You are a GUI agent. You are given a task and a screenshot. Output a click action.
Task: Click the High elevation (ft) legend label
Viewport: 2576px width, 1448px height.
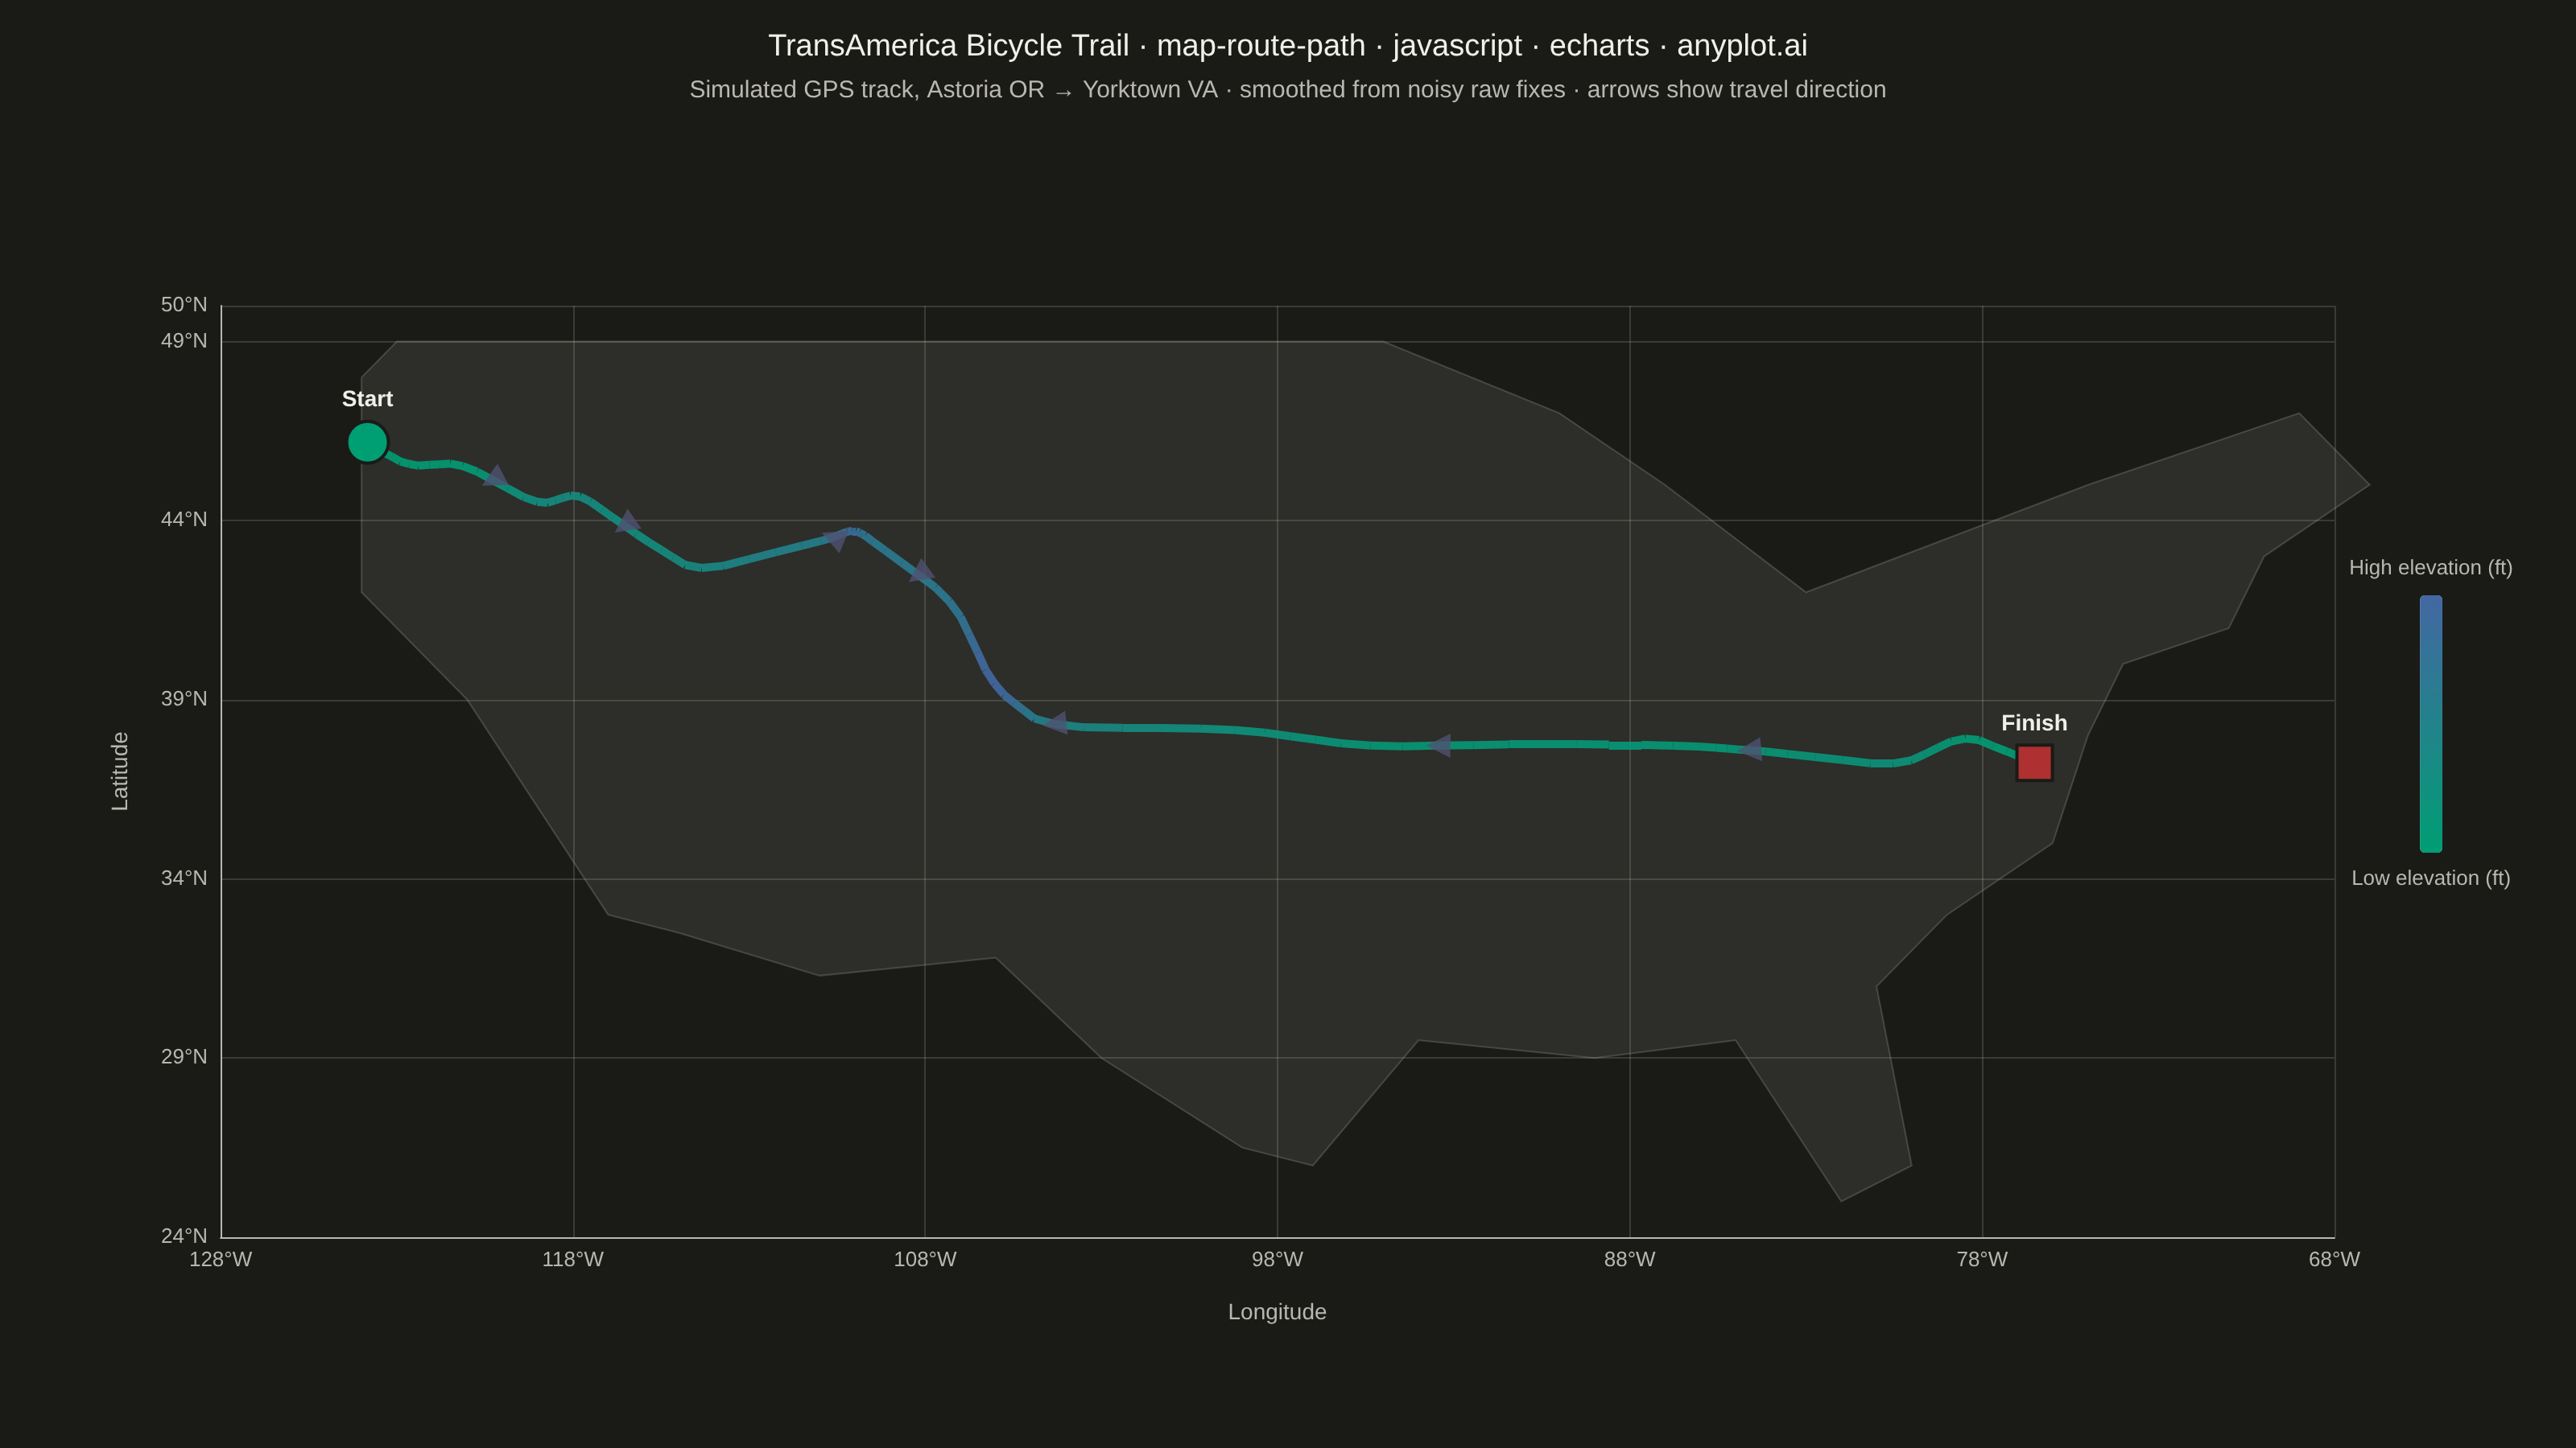[2430, 568]
